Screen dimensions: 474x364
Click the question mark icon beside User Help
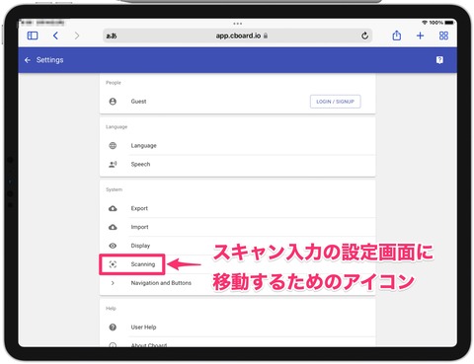(x=113, y=328)
